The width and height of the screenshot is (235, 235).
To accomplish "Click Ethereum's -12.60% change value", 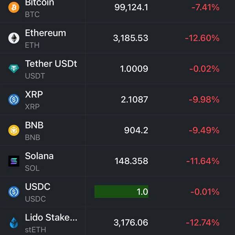I will coord(202,38).
